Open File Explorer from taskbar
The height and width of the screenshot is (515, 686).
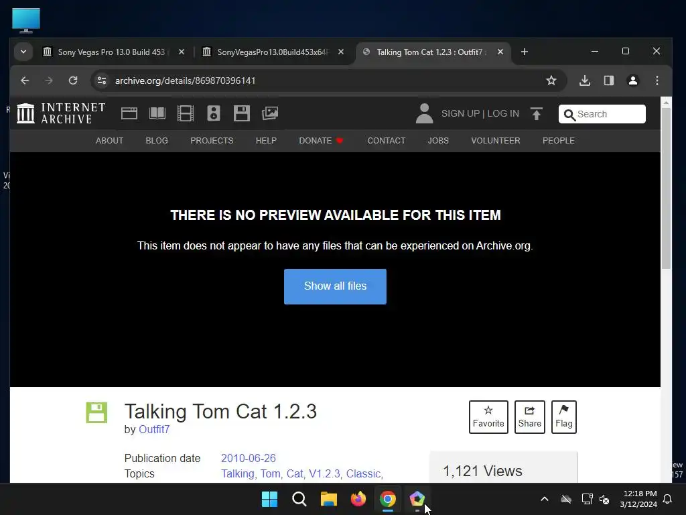328,499
